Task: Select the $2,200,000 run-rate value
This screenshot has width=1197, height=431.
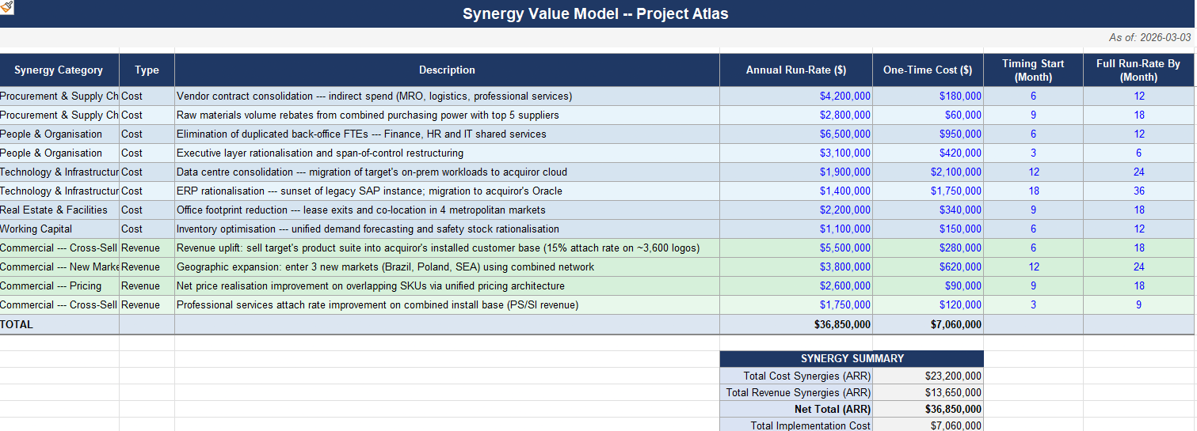Action: pyautogui.click(x=796, y=210)
